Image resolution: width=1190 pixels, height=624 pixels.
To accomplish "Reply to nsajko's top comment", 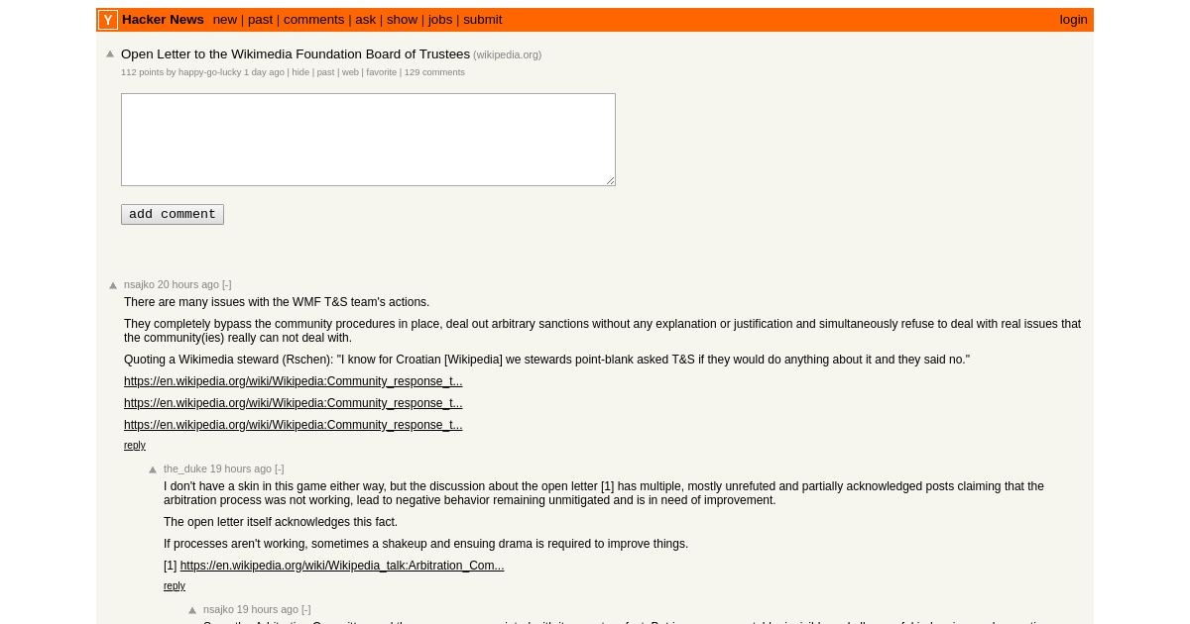I will 135,446.
